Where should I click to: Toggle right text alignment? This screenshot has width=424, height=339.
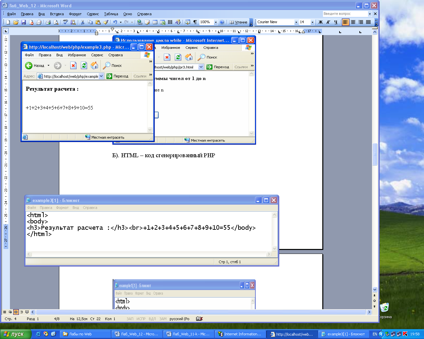[361, 22]
